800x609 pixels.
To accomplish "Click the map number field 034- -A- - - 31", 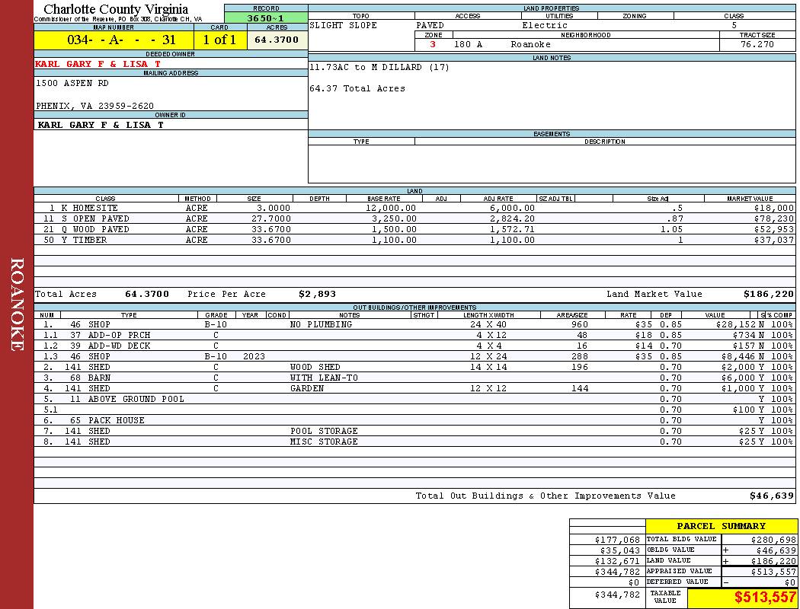I will 113,40.
